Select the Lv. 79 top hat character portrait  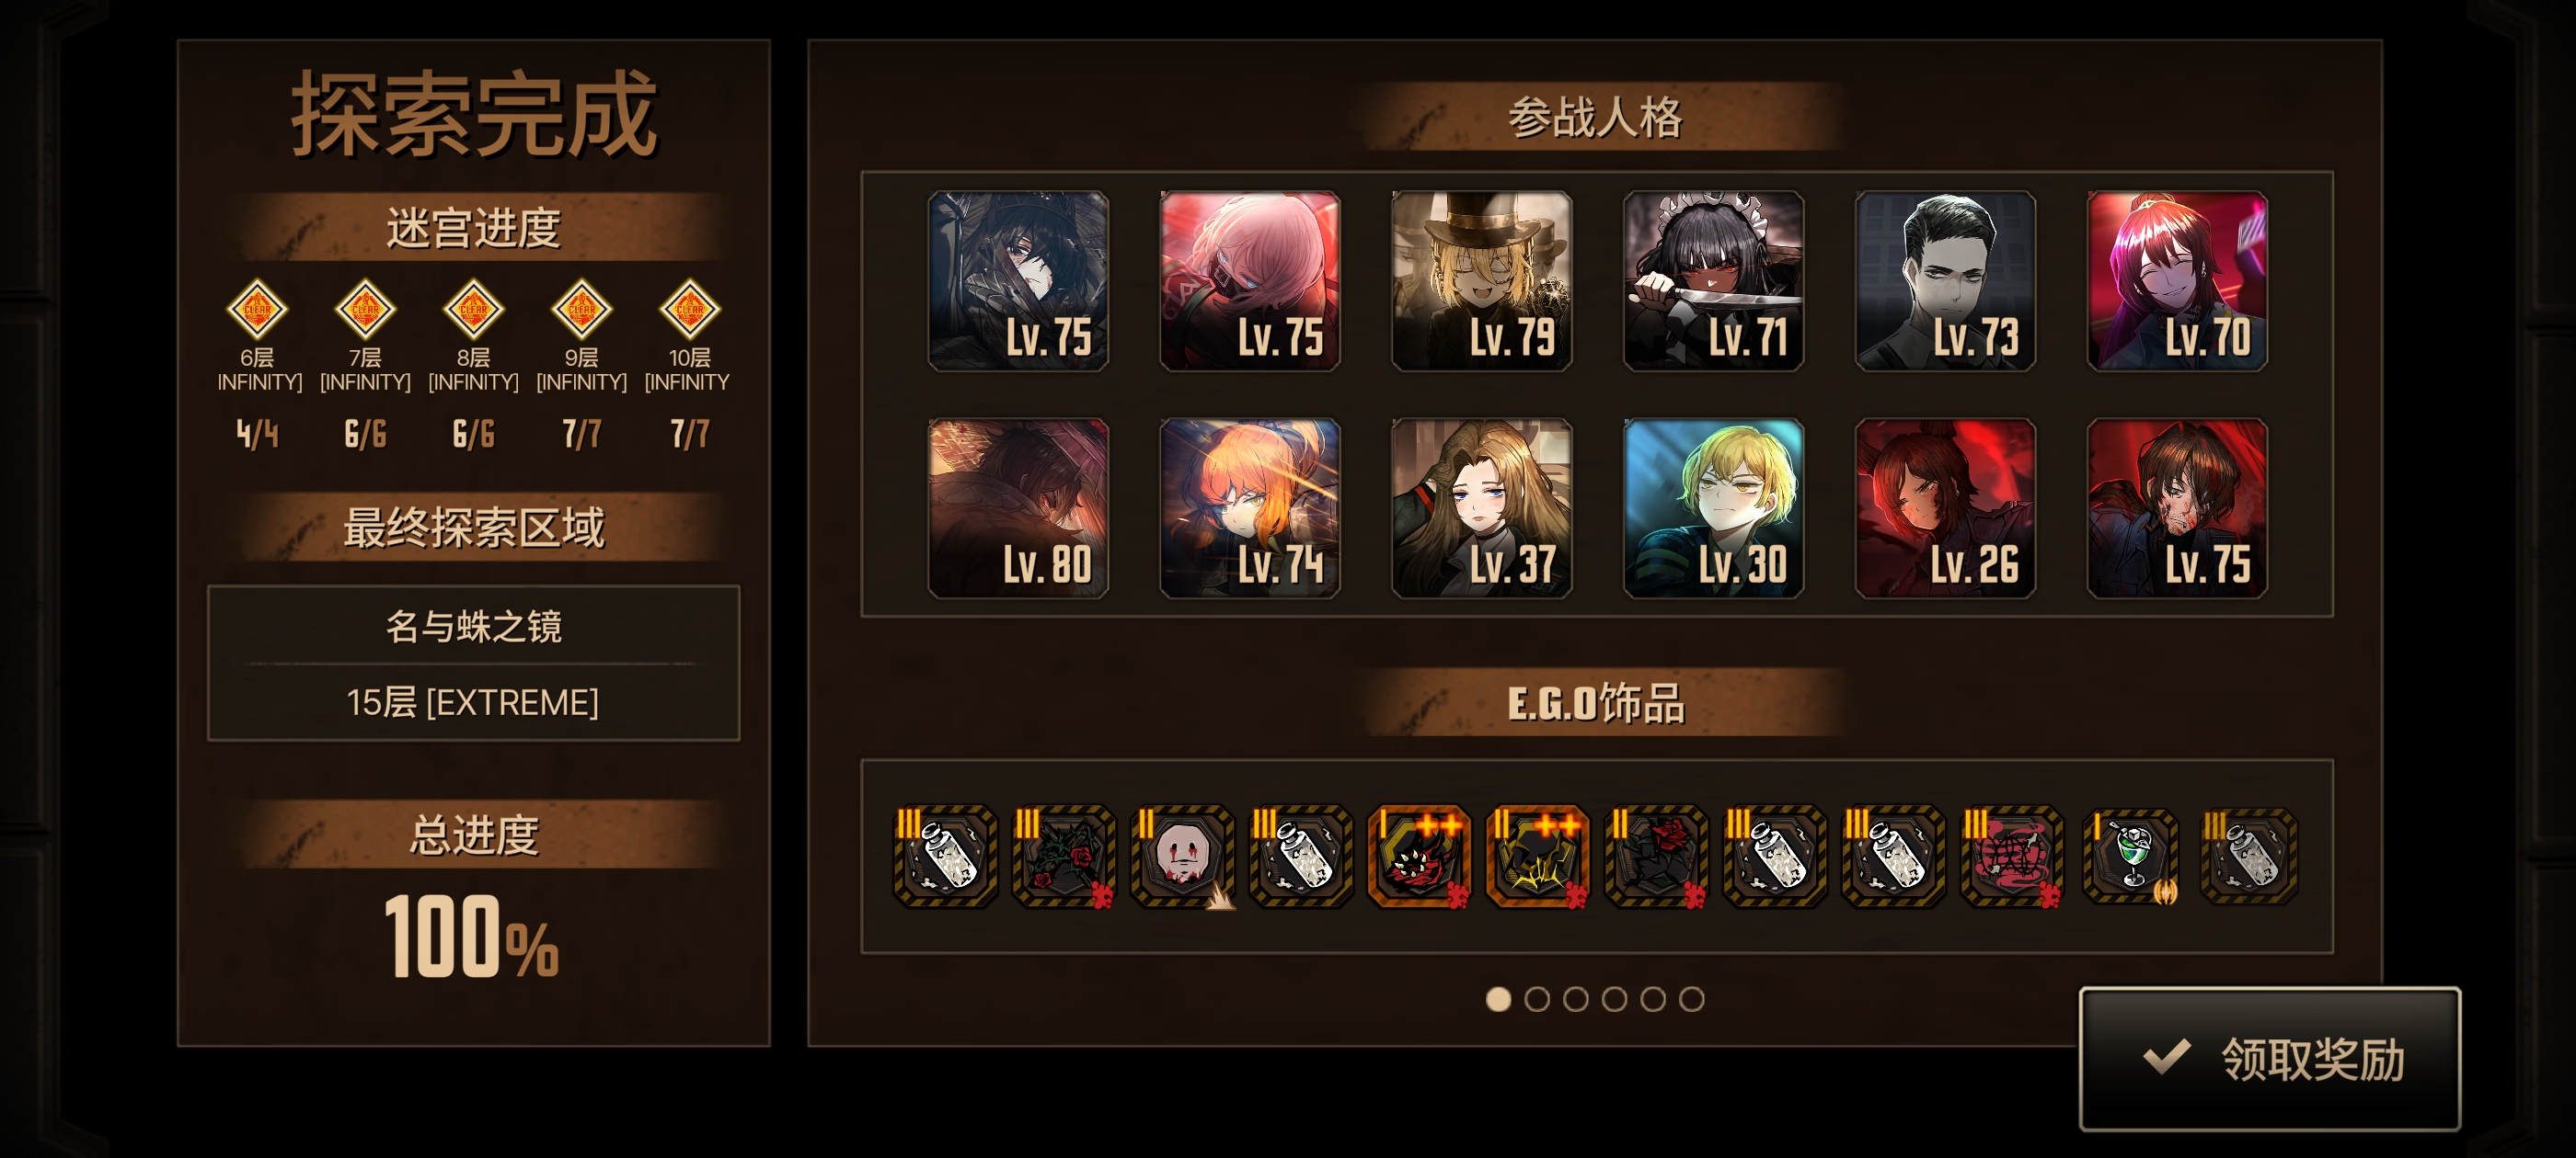pos(1481,280)
